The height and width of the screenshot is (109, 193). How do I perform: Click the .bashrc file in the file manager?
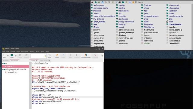point(172,27)
